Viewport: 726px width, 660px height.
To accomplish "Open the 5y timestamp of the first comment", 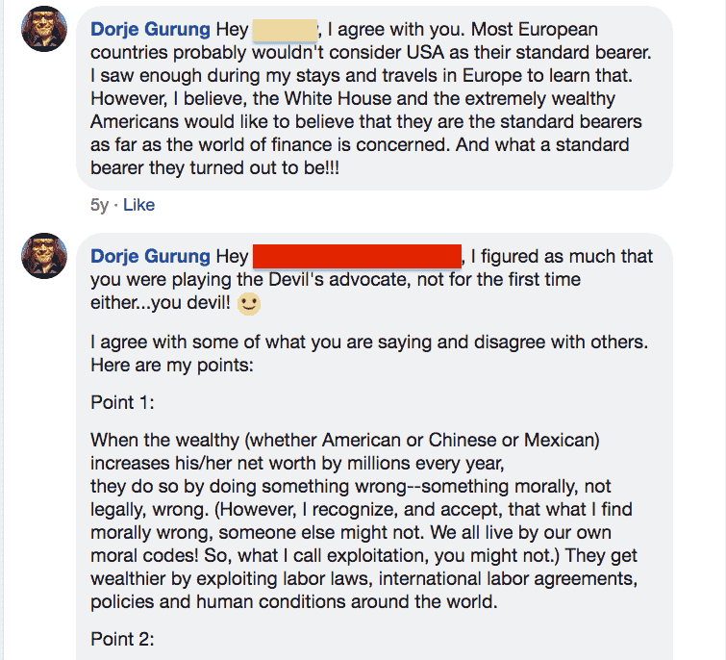I will [100, 205].
